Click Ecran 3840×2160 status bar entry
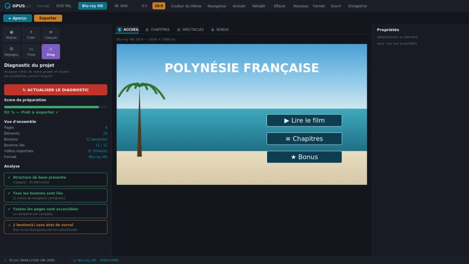This screenshot has width=469, height=264. click(32, 260)
